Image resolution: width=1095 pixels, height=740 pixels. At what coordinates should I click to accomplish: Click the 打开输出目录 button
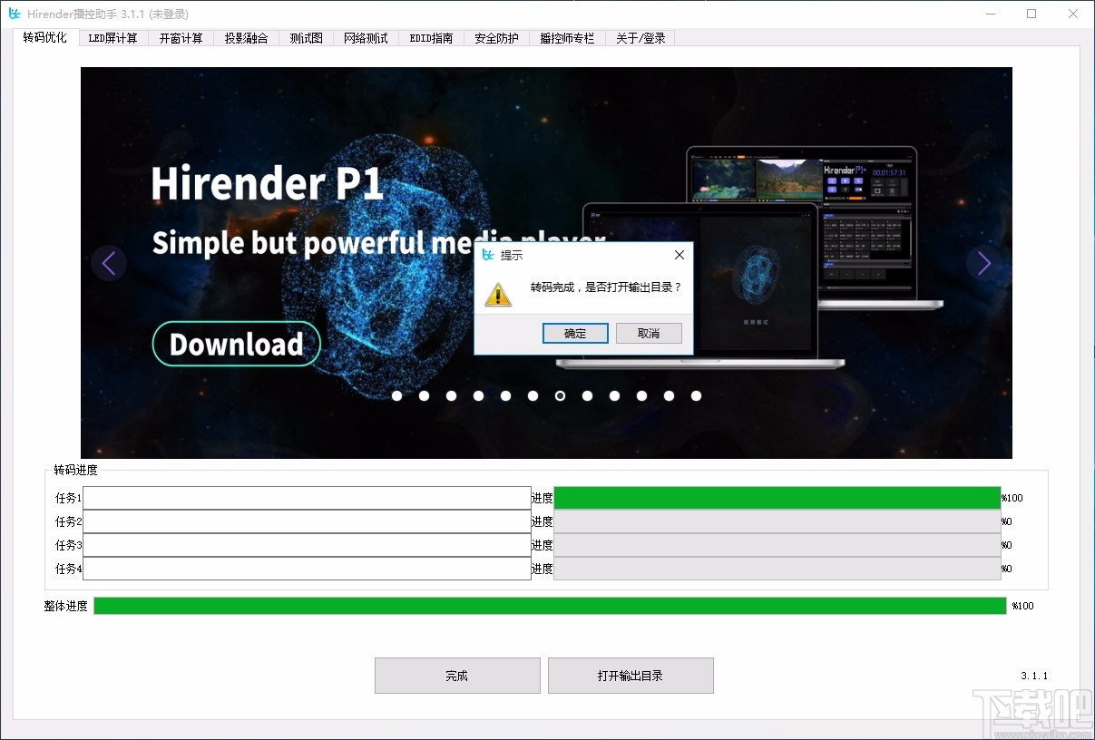tap(631, 675)
